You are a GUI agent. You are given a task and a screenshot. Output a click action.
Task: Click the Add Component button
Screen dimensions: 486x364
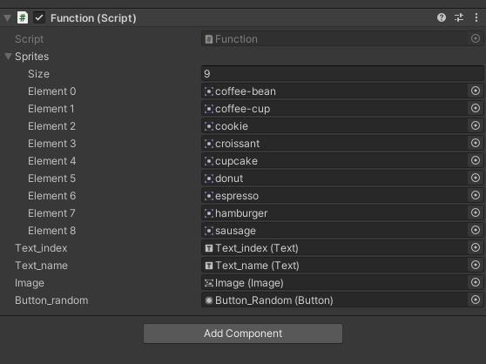point(243,334)
